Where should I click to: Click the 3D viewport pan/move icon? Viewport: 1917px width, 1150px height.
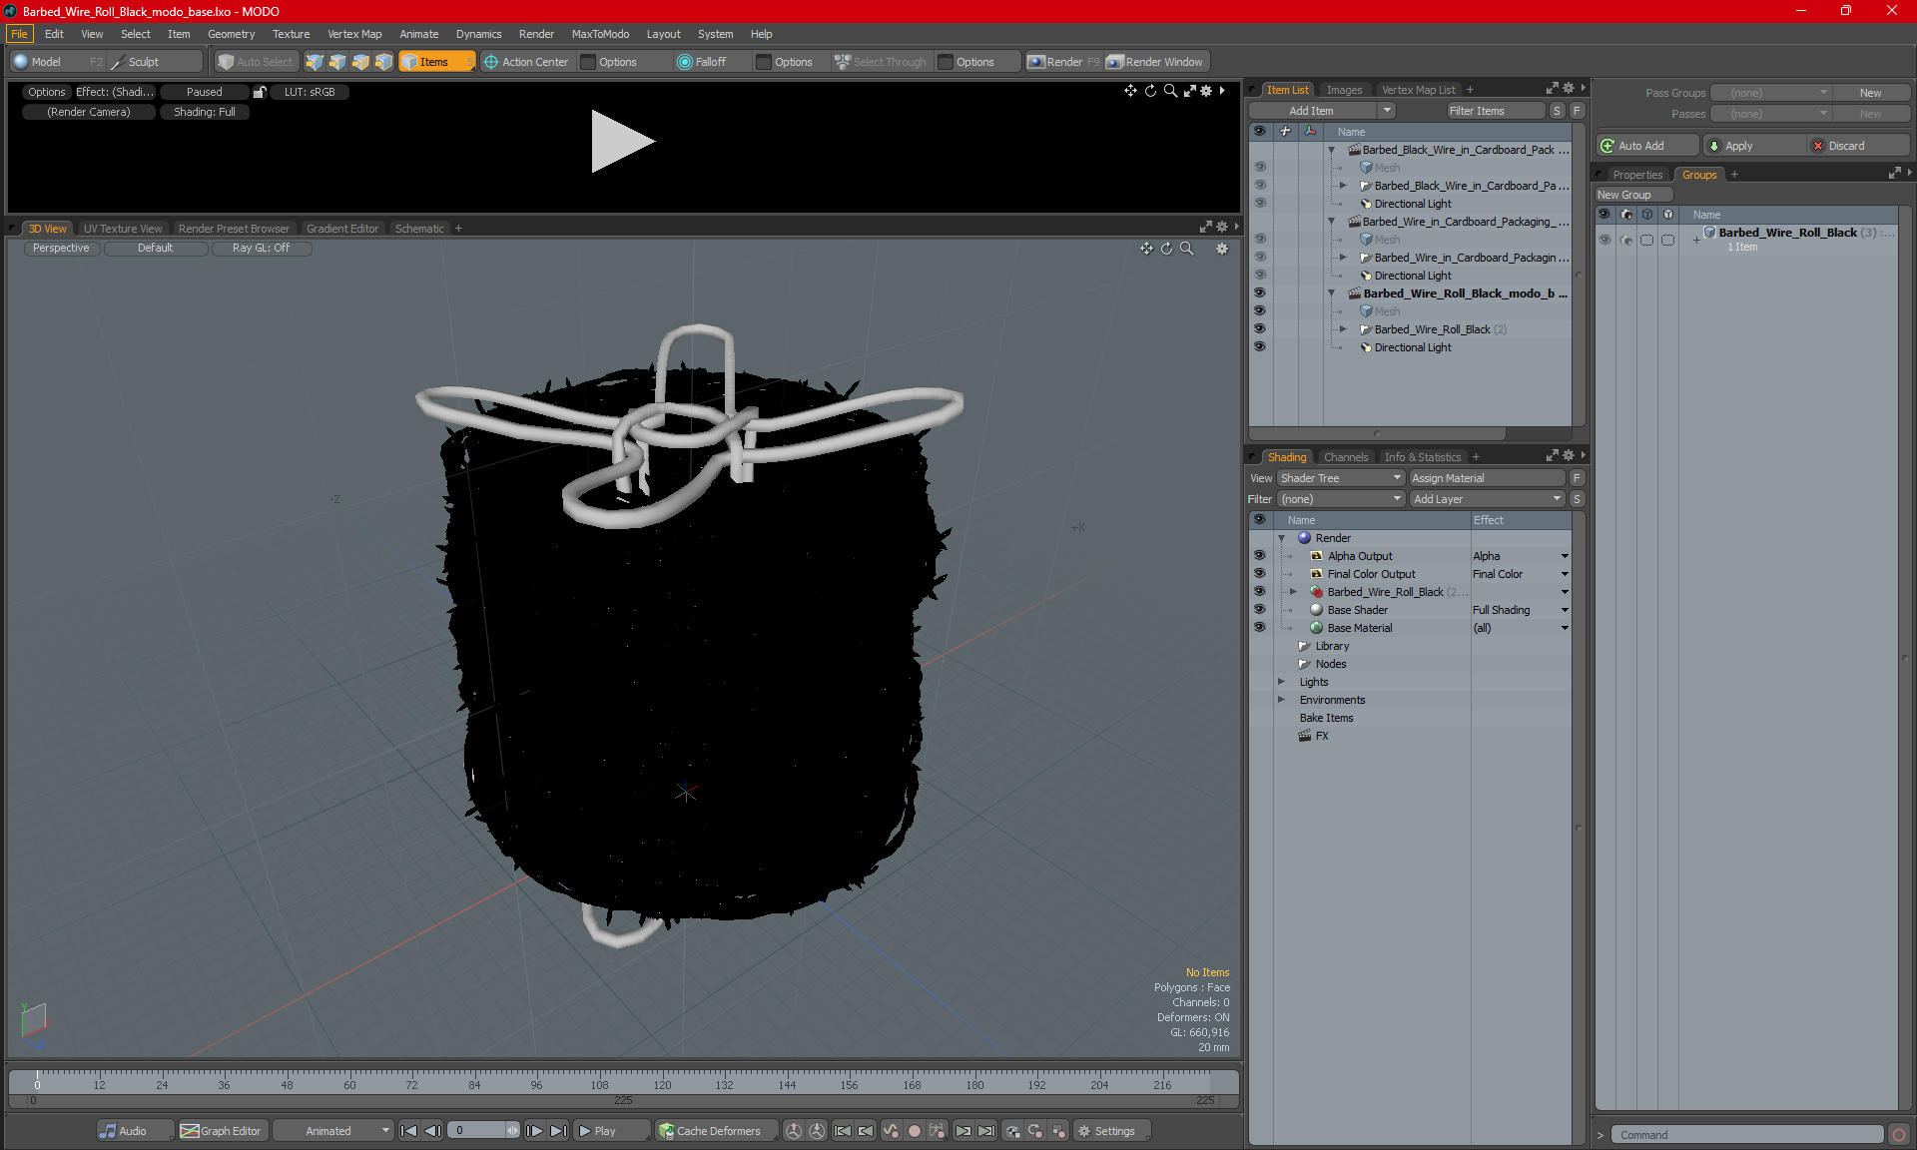click(x=1146, y=249)
